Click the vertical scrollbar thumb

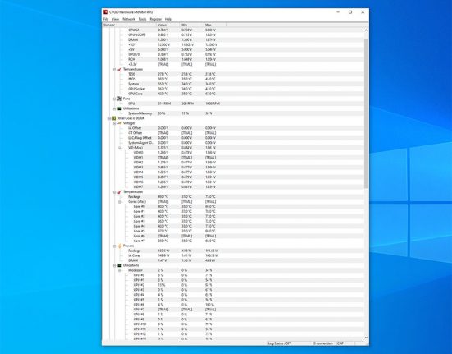click(x=366, y=114)
